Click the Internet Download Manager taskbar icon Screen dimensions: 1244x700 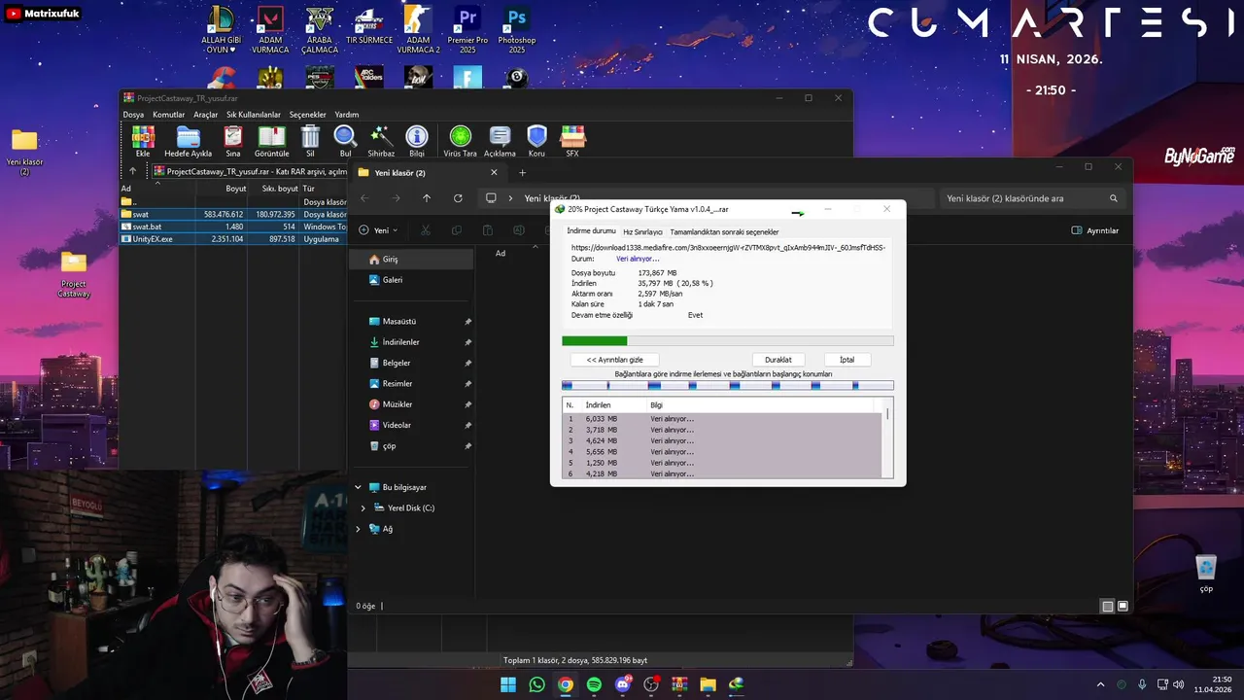tap(737, 684)
